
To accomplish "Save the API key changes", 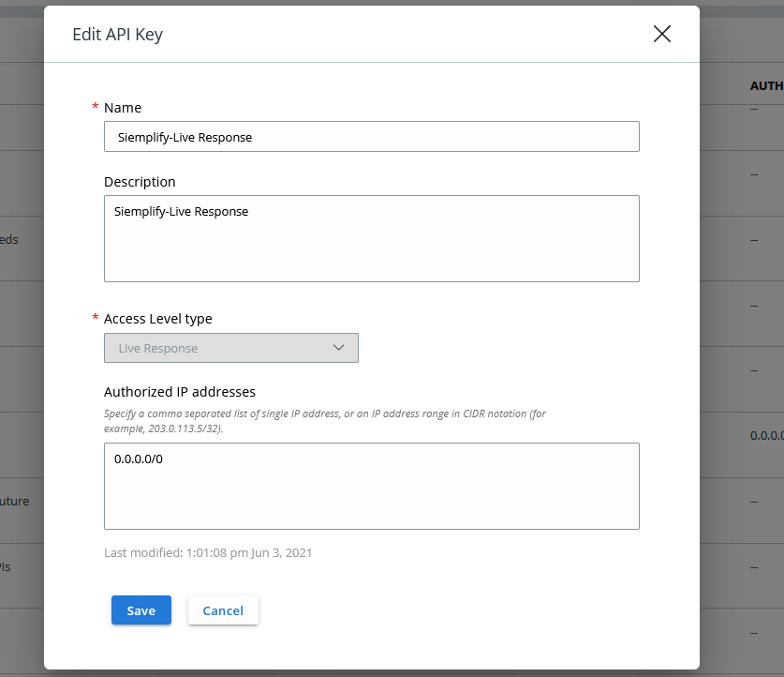I will point(141,609).
